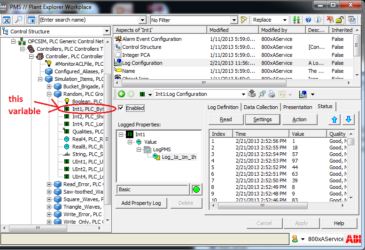Image resolution: width=365 pixels, height=250 pixels.
Task: Open the structure browser toolbar icon
Action: tap(31, 20)
